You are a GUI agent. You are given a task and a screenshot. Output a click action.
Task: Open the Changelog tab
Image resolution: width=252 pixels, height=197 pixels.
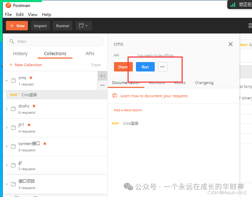pyautogui.click(x=204, y=83)
